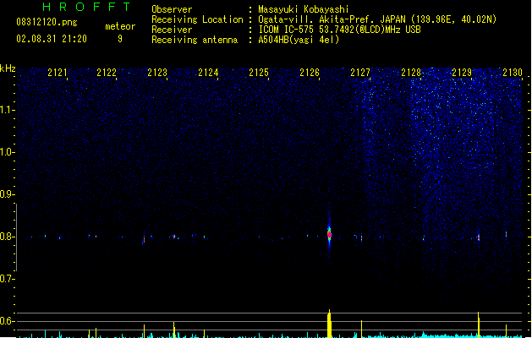Image resolution: width=532 pixels, height=338 pixels.
Task: Click the 0.6 kHz axis label
Action: pyautogui.click(x=7, y=321)
